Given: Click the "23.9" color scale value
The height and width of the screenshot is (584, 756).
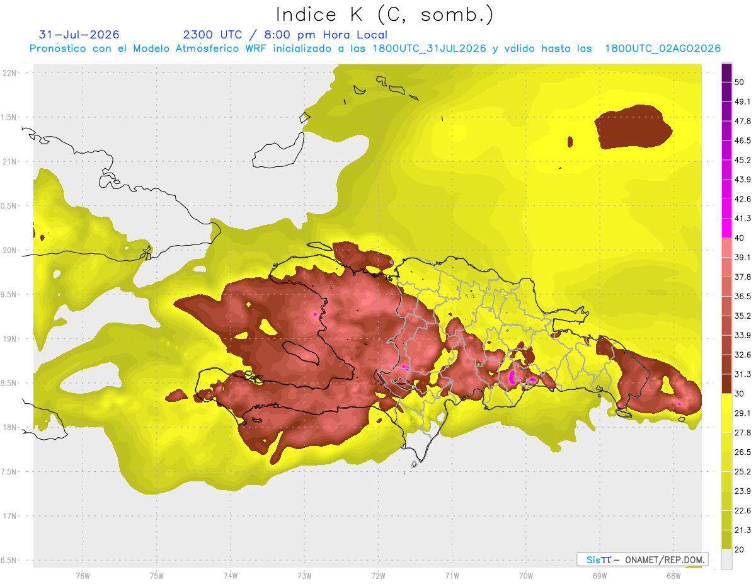Looking at the screenshot, I should [743, 491].
